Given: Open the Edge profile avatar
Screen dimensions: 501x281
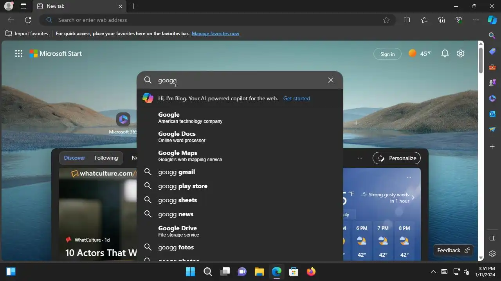Looking at the screenshot, I should [9, 6].
